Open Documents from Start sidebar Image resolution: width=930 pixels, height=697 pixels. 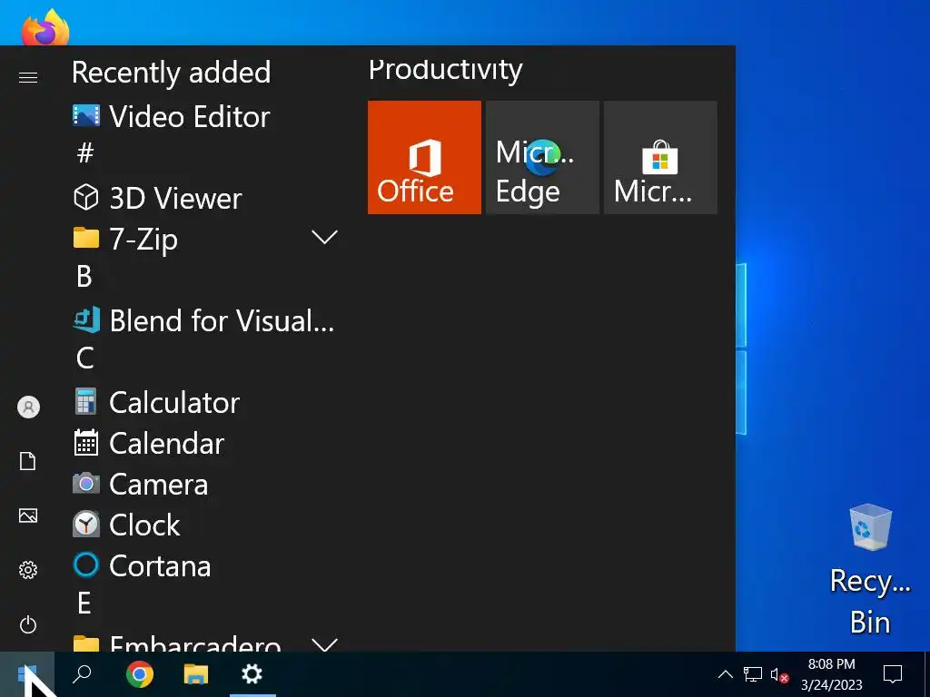tap(28, 460)
